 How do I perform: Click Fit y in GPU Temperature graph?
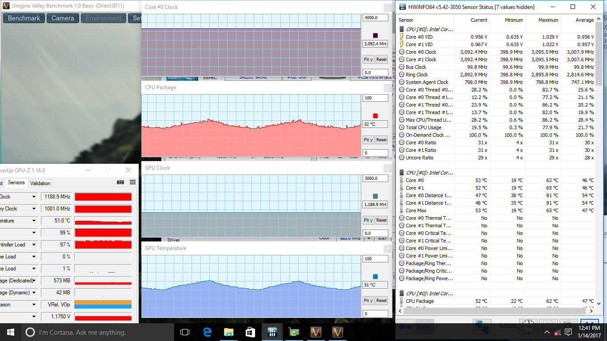pyautogui.click(x=368, y=301)
